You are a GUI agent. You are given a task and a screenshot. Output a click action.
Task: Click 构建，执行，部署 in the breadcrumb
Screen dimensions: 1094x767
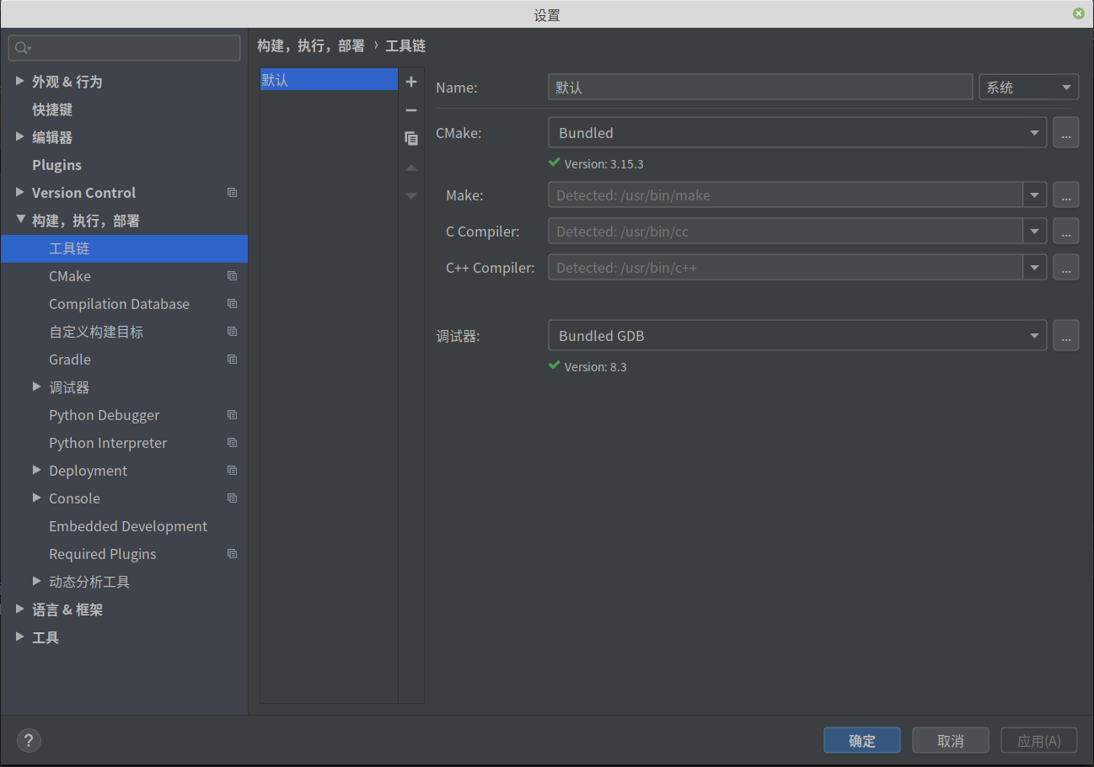coord(311,46)
